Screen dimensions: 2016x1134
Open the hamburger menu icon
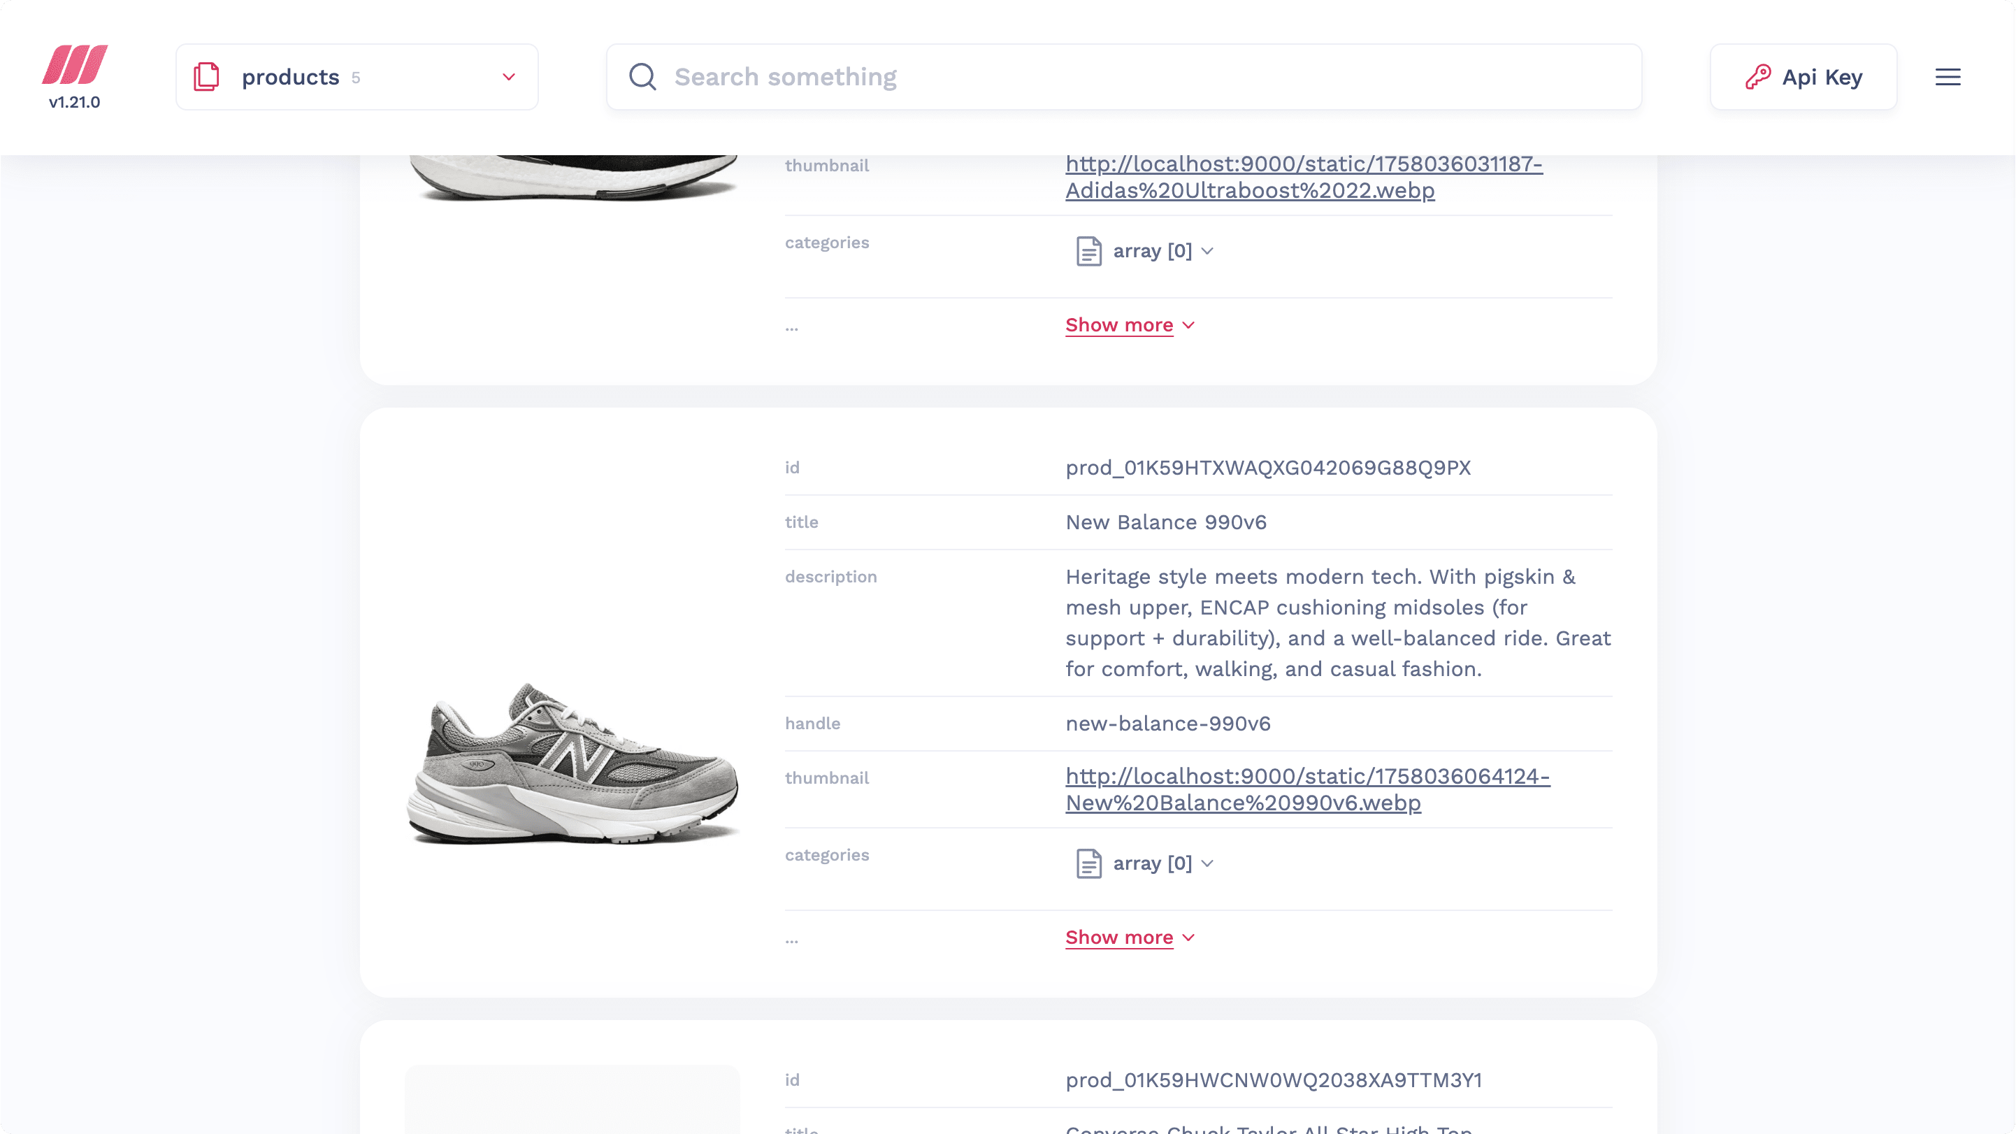click(1947, 77)
